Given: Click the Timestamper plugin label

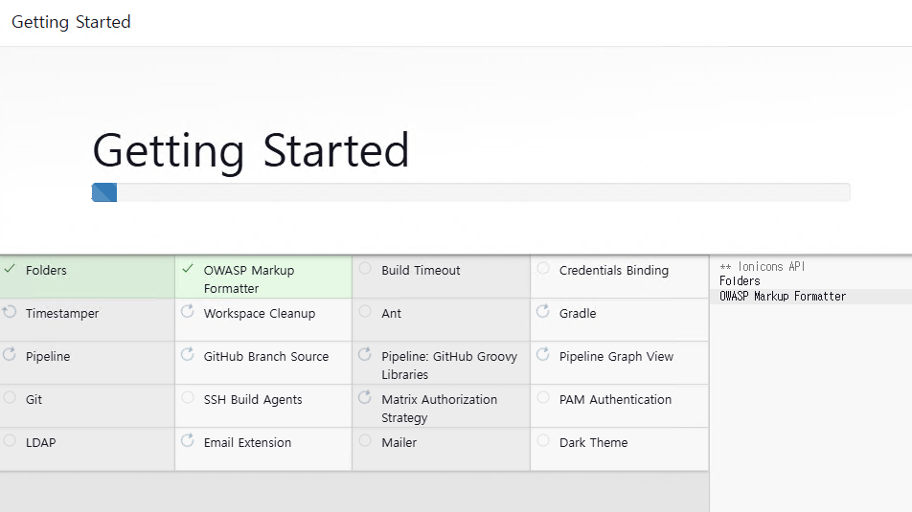Looking at the screenshot, I should click(62, 313).
